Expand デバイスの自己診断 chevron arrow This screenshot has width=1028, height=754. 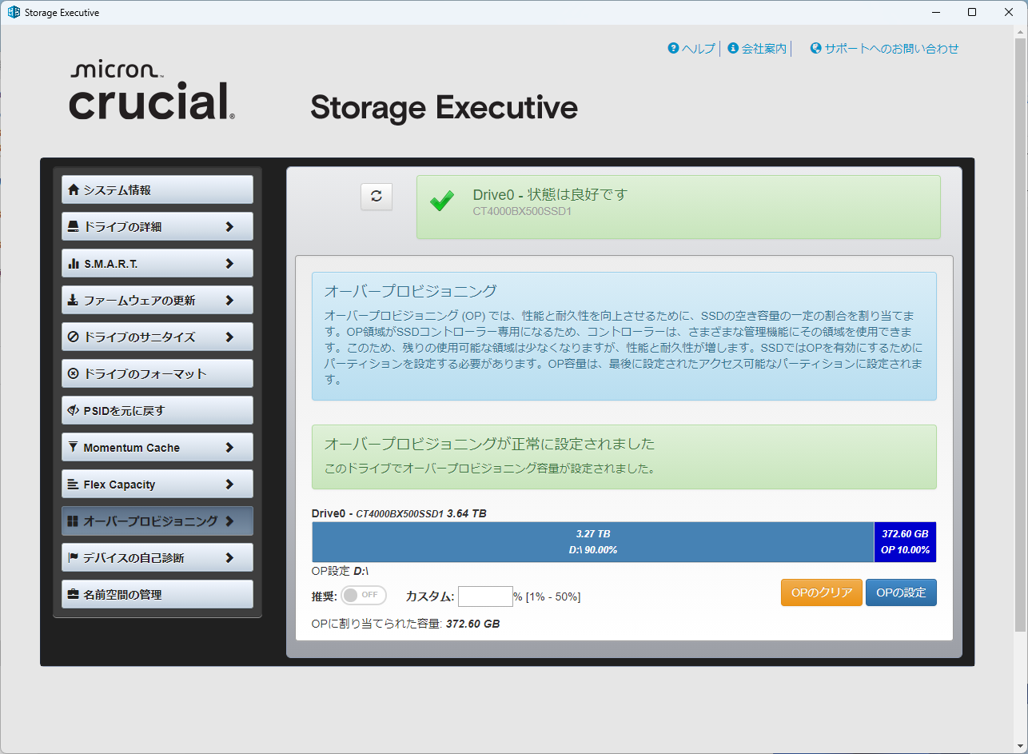coord(229,558)
